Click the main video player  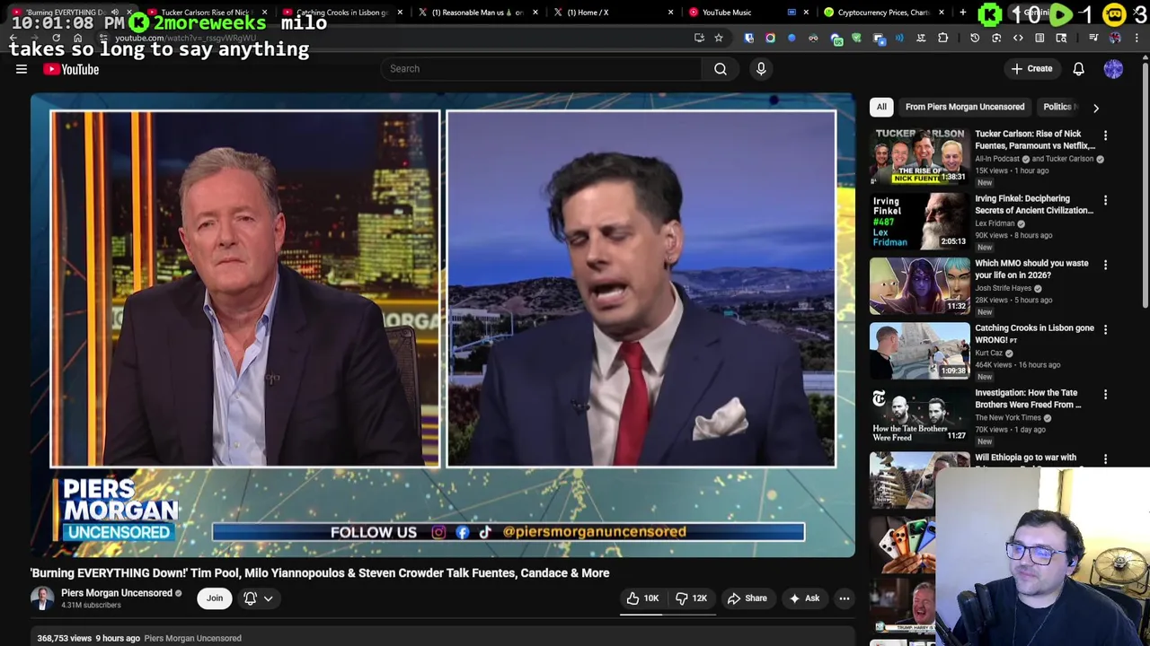[443, 325]
